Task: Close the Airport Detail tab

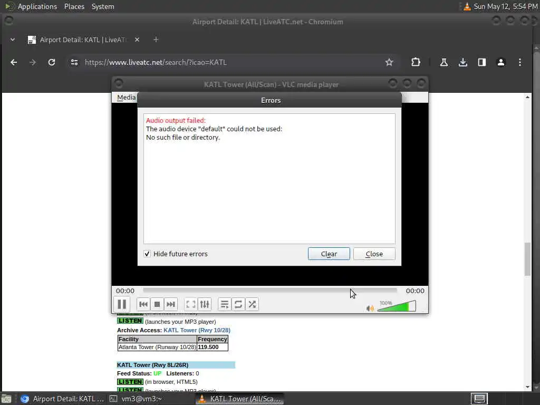Action: (137, 40)
